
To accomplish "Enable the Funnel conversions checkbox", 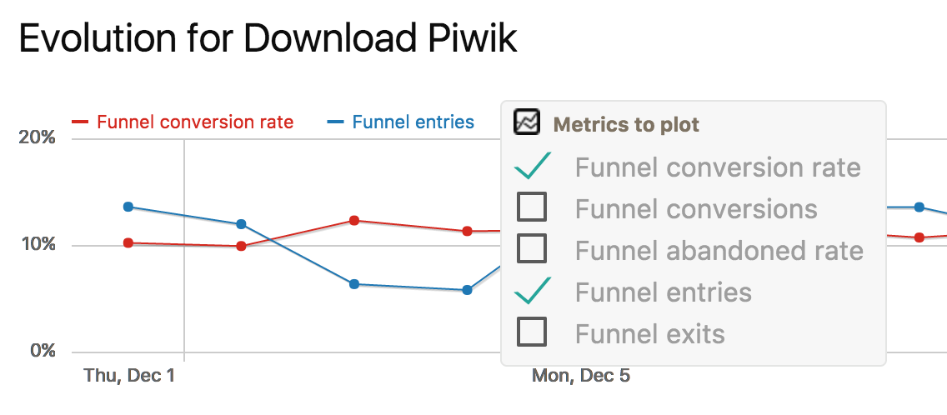I will click(532, 207).
